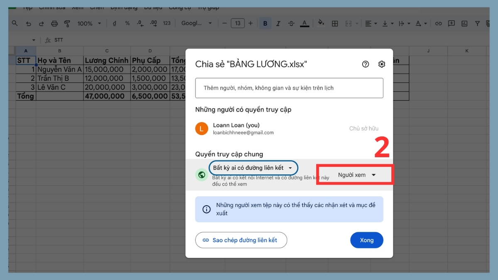Create a filter using the toolbar icon
The width and height of the screenshot is (498, 280).
[x=476, y=24]
